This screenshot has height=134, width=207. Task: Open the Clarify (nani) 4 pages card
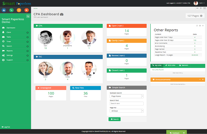pos(127,45)
